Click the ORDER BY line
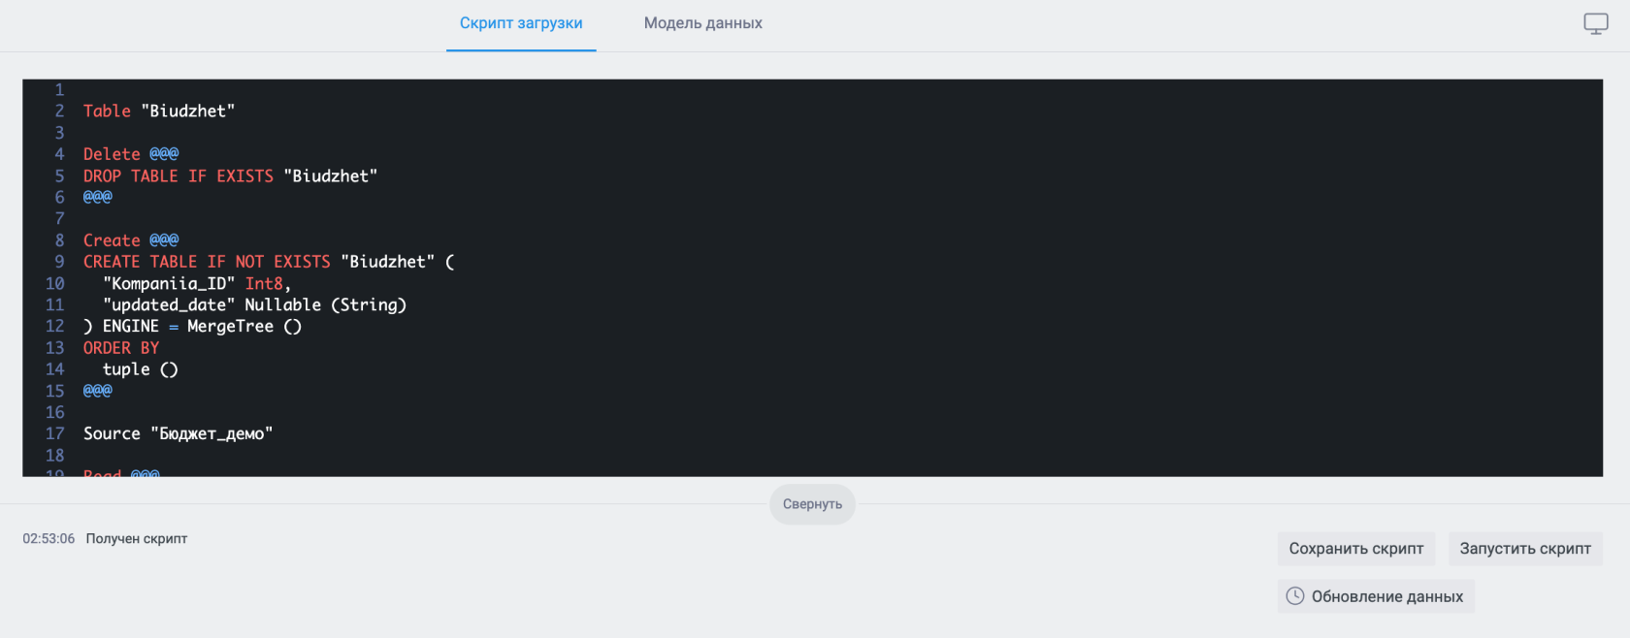This screenshot has width=1630, height=638. (121, 348)
